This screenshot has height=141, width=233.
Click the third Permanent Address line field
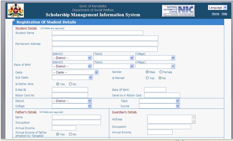click(x=105, y=49)
